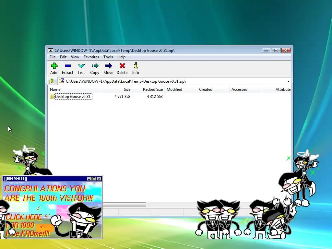Click the CLICK HERE text in BIG SHOT popup
Screen dimensions: 332x249
[24, 217]
